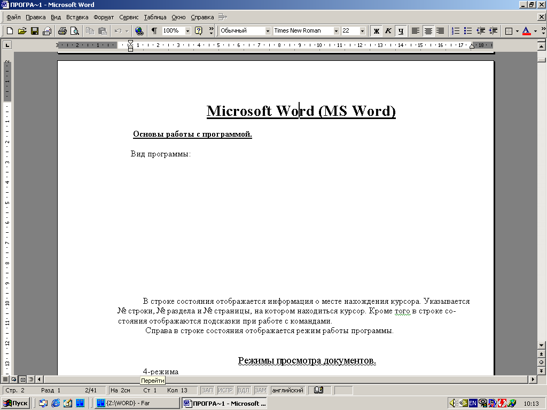Toggle Bold formatting (Ж)
Viewport: 547px width, 410px height.
376,30
